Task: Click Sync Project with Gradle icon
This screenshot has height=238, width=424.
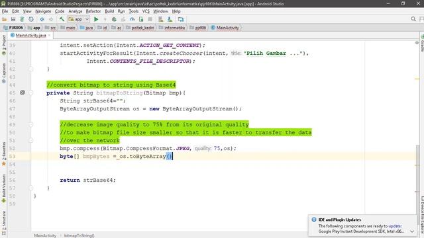Action: click(22, 19)
